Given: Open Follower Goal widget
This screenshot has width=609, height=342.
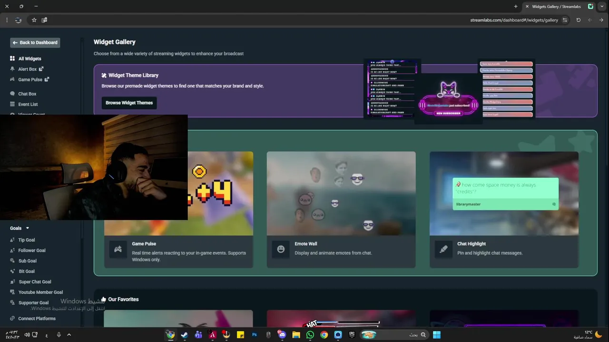Looking at the screenshot, I should [31, 251].
